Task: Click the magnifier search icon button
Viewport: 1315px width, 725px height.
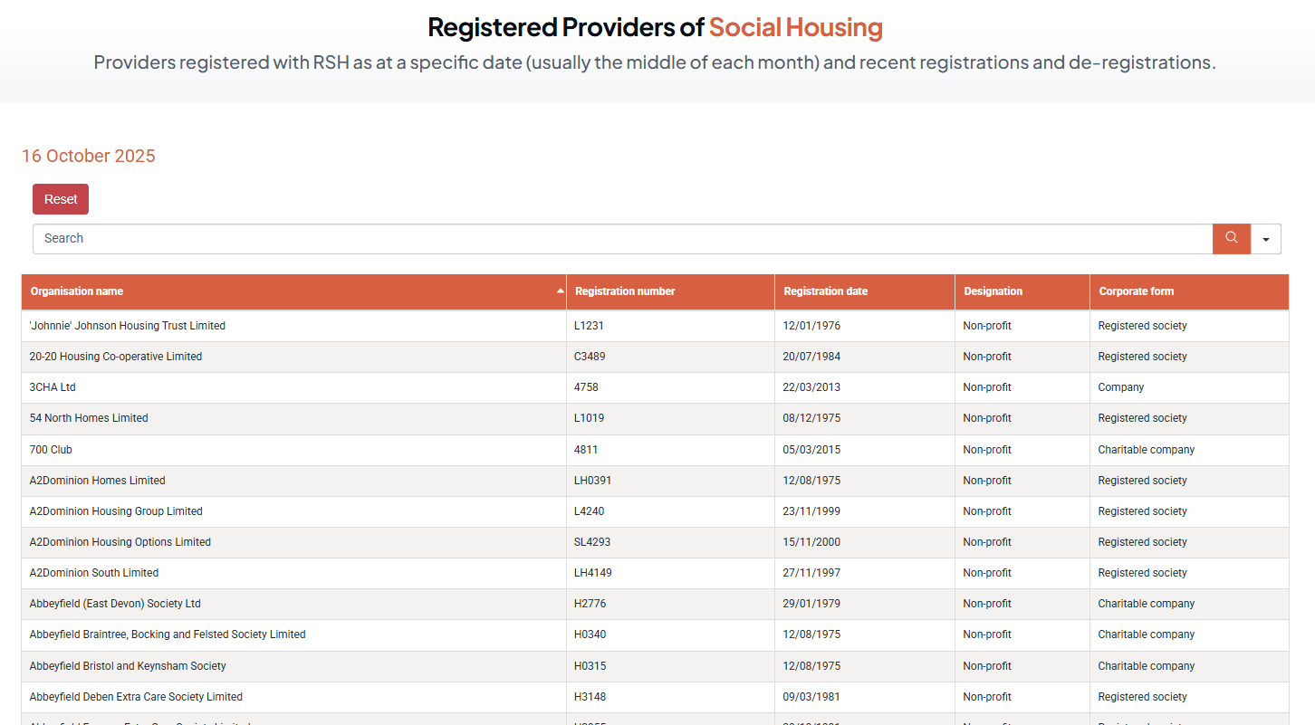Action: click(1231, 238)
